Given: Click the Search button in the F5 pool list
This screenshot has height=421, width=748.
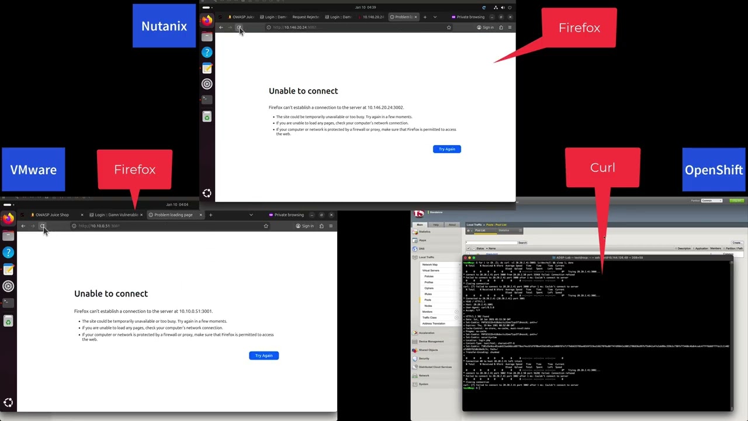Looking at the screenshot, I should click(x=522, y=243).
